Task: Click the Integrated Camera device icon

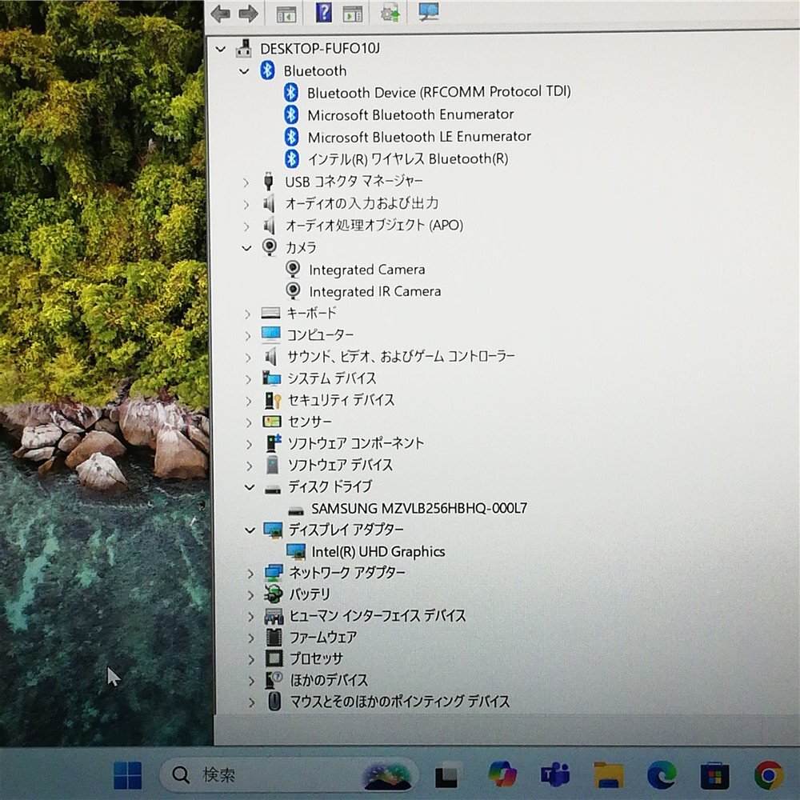Action: point(293,269)
